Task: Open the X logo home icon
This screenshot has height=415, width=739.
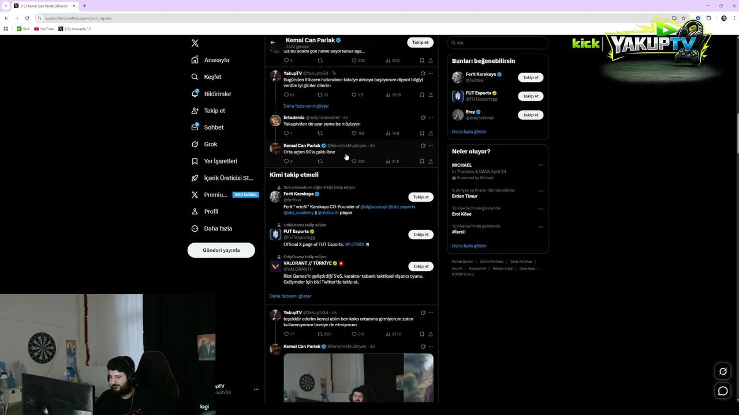Action: (x=195, y=43)
